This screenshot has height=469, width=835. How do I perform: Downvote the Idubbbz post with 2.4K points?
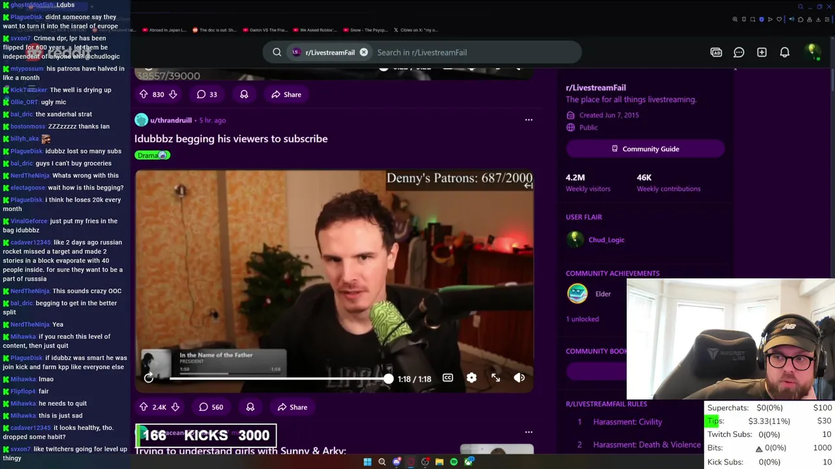tap(175, 407)
